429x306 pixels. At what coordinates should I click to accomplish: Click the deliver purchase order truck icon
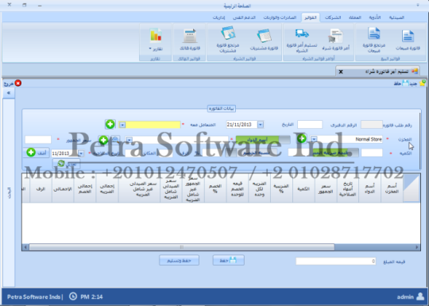point(302,33)
